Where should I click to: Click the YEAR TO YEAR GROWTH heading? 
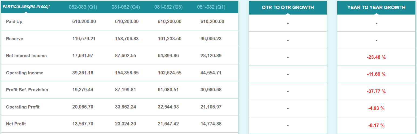coord(376,8)
